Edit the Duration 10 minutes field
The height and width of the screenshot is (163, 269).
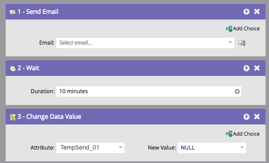click(148, 91)
